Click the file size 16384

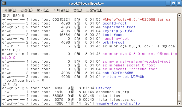(x=64, y=35)
